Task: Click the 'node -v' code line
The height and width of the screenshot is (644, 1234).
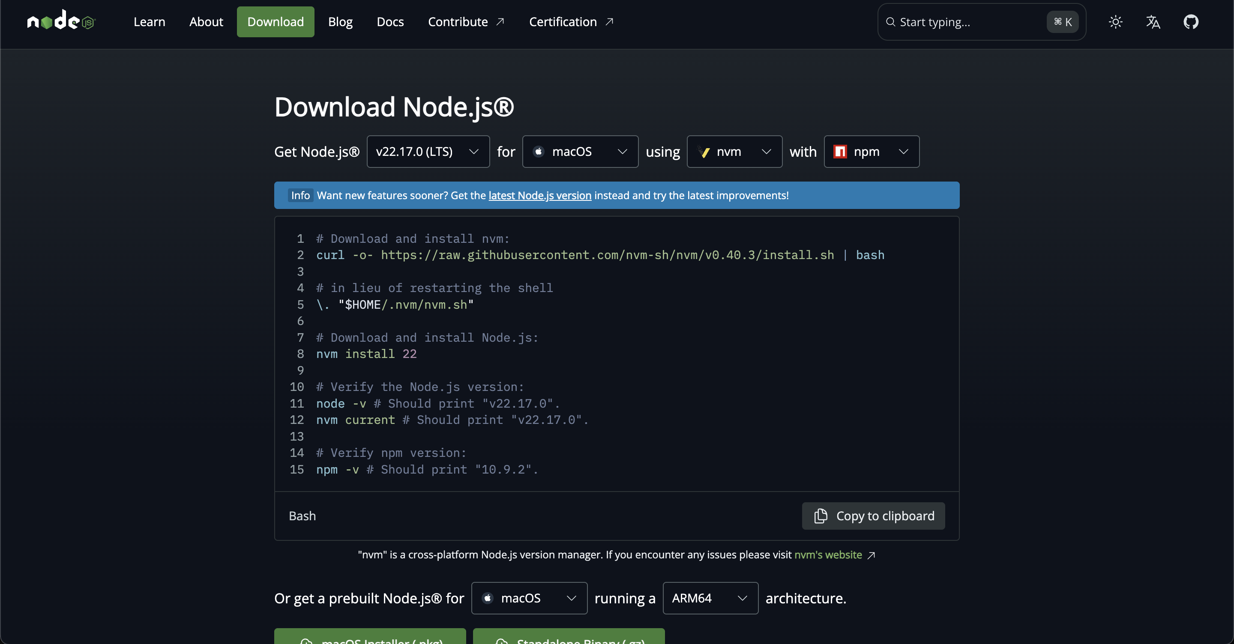Action: click(x=438, y=404)
